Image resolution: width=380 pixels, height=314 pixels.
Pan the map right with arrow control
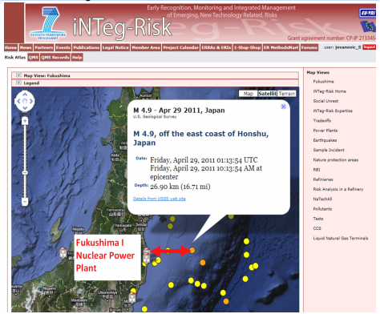pyautogui.click(x=31, y=101)
